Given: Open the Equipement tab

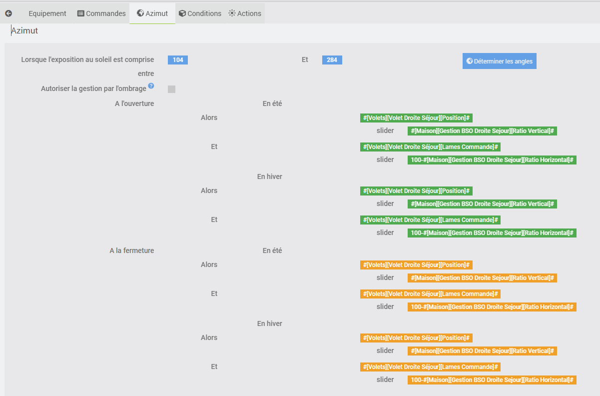Looking at the screenshot, I should [47, 13].
